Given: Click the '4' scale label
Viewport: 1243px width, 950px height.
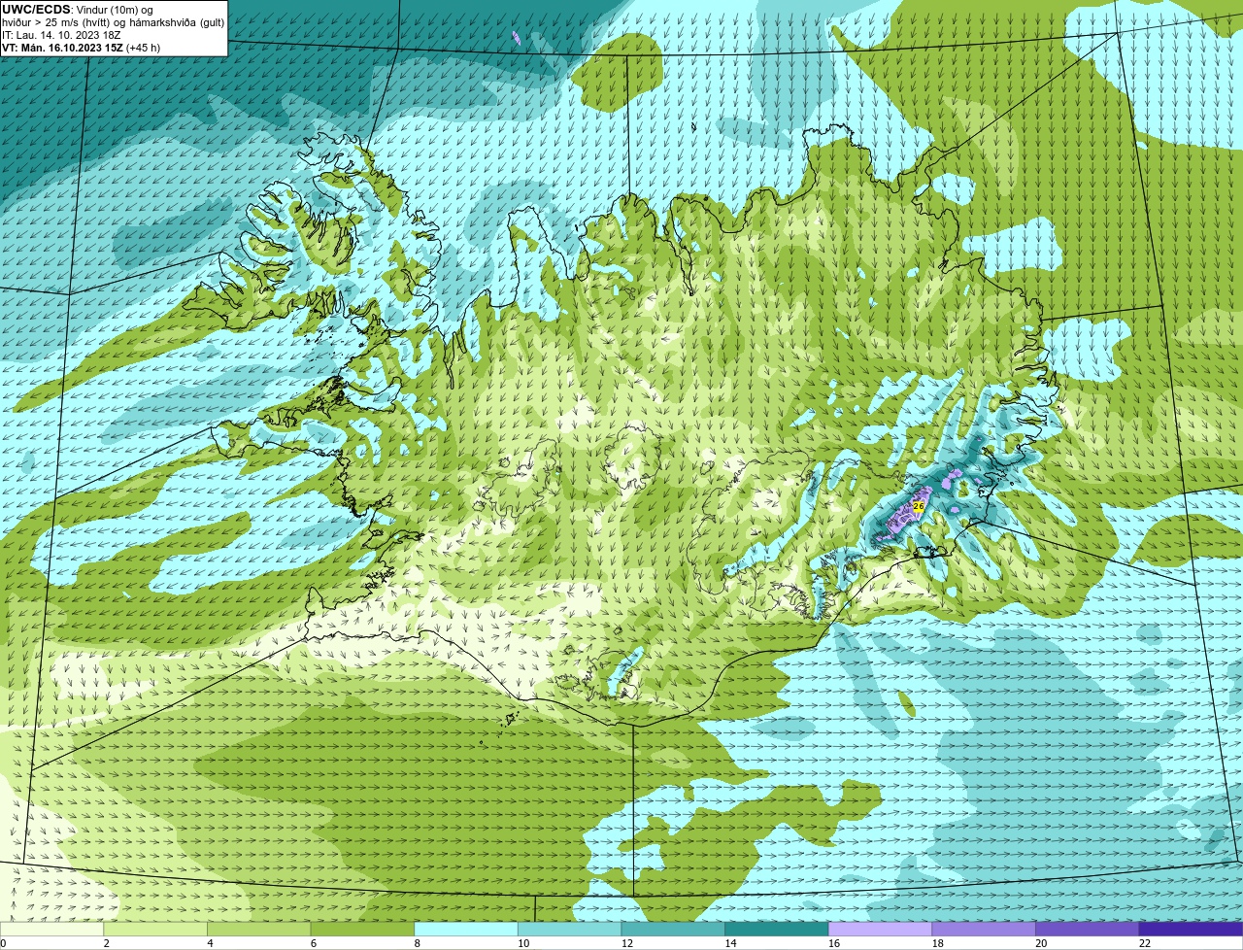Looking at the screenshot, I should point(210,943).
